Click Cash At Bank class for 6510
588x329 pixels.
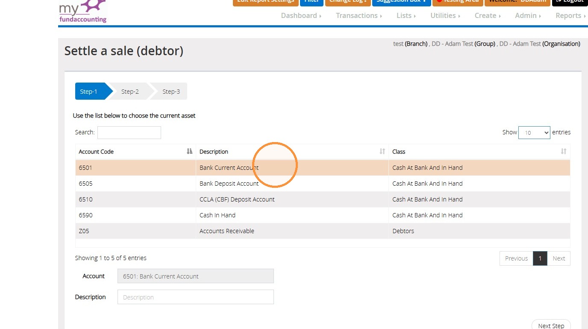point(479,199)
